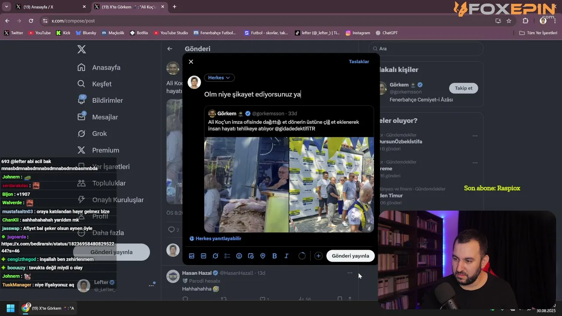Open Lefter account menu dots
The width and height of the screenshot is (562, 316).
pos(151,286)
